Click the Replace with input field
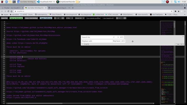The image size is (187, 105). point(97,41)
